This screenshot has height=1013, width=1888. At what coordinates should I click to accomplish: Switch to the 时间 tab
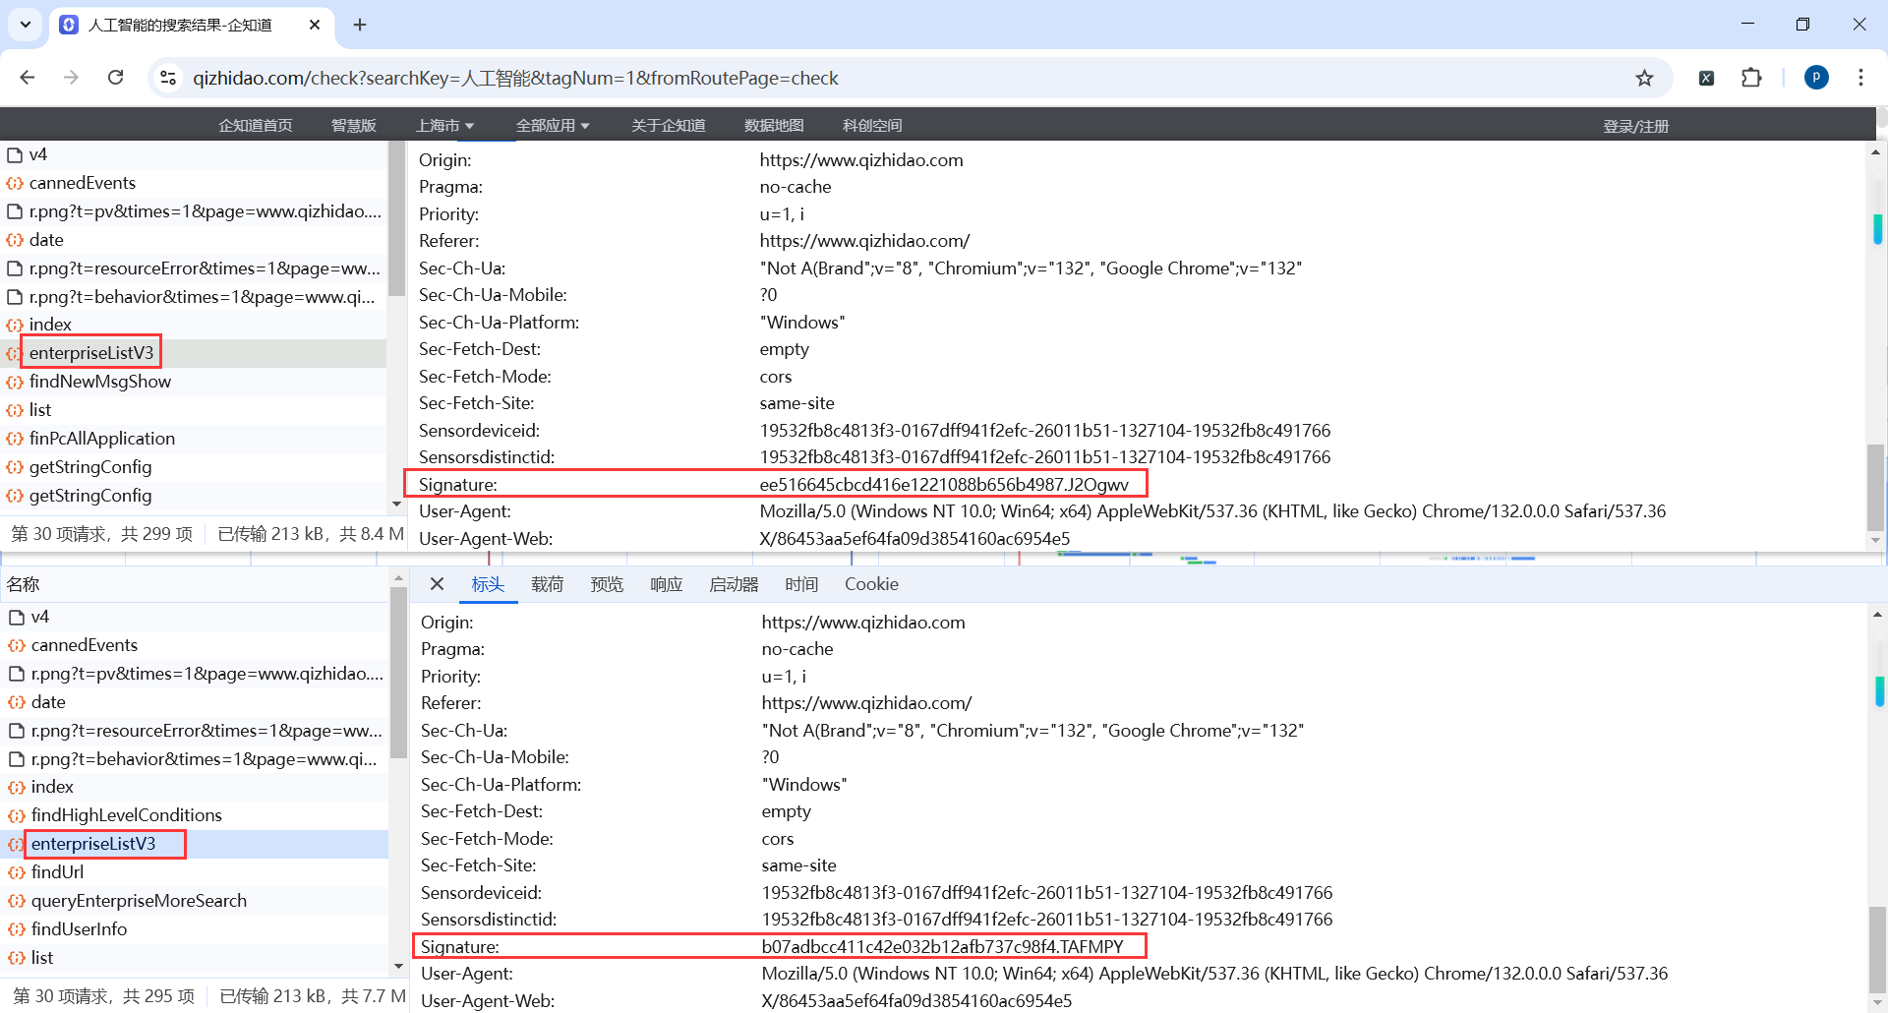click(x=801, y=584)
